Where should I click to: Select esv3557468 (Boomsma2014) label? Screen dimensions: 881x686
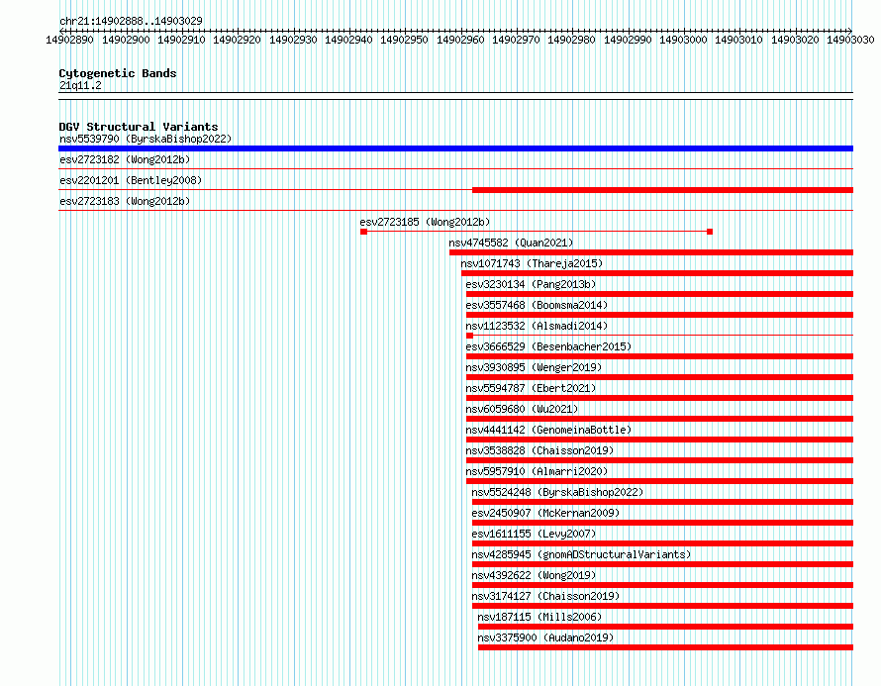pos(537,305)
